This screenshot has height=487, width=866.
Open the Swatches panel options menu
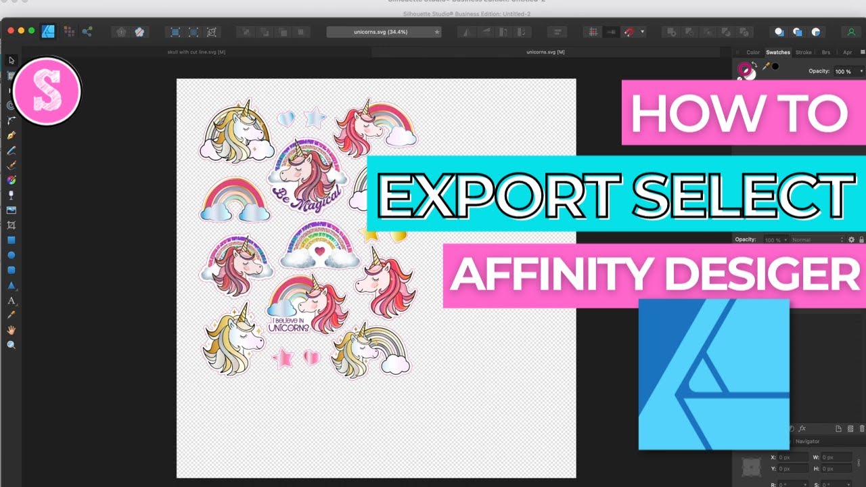click(863, 52)
